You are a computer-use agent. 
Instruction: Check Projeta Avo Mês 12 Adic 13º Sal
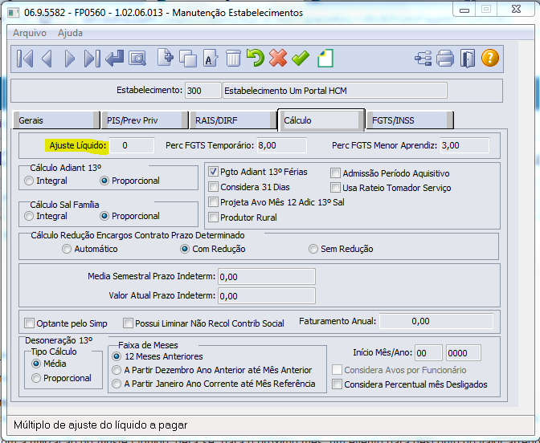click(213, 202)
